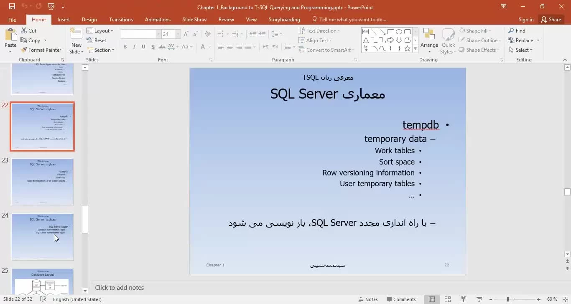Open the Select dropdown
Image resolution: width=571 pixels, height=304 pixels.
click(520, 50)
